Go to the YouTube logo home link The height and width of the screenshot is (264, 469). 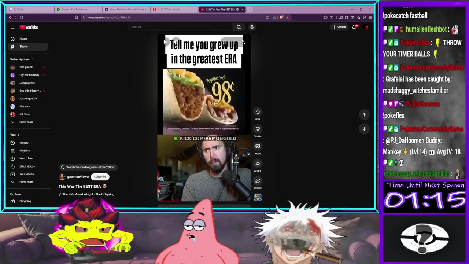(29, 27)
